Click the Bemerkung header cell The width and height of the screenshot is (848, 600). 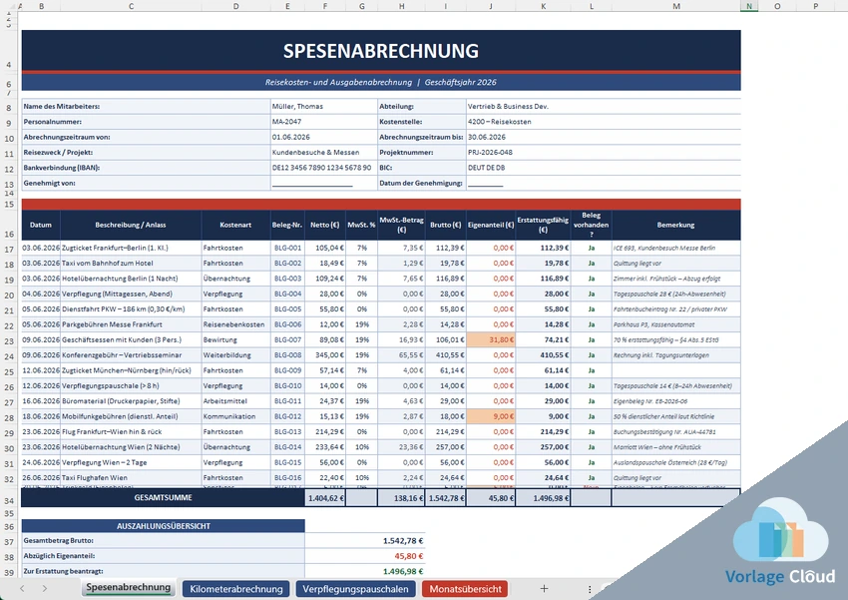point(676,225)
